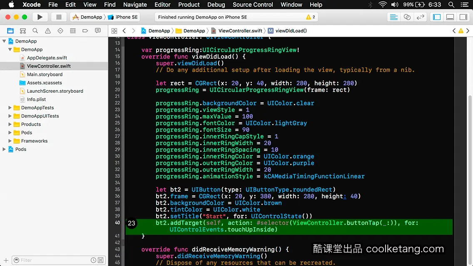
Task: Expand the DemoAppUITests folder
Action: (10, 116)
